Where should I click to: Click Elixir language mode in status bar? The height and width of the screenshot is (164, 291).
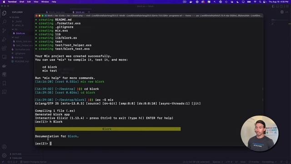tap(243, 162)
